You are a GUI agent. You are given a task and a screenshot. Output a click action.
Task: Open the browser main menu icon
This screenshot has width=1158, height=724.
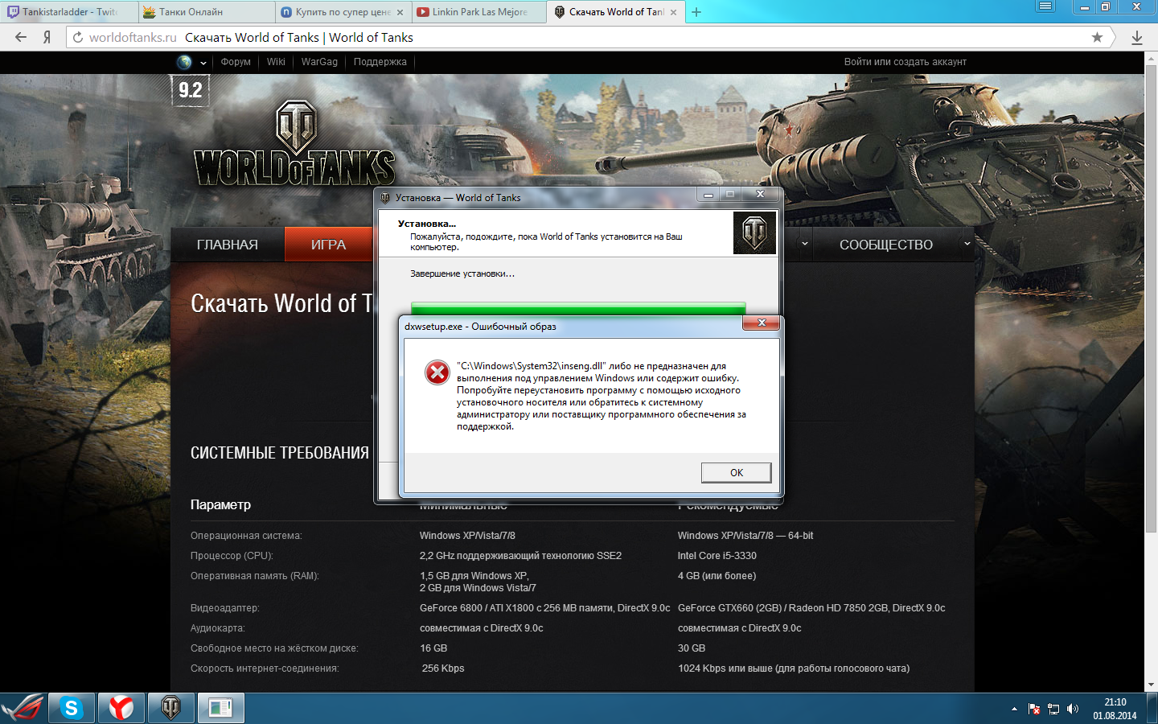coord(1045,6)
